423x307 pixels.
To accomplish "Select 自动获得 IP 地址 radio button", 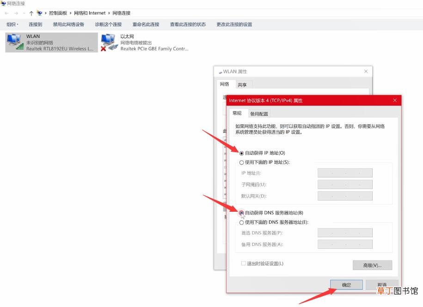I will pos(241,153).
